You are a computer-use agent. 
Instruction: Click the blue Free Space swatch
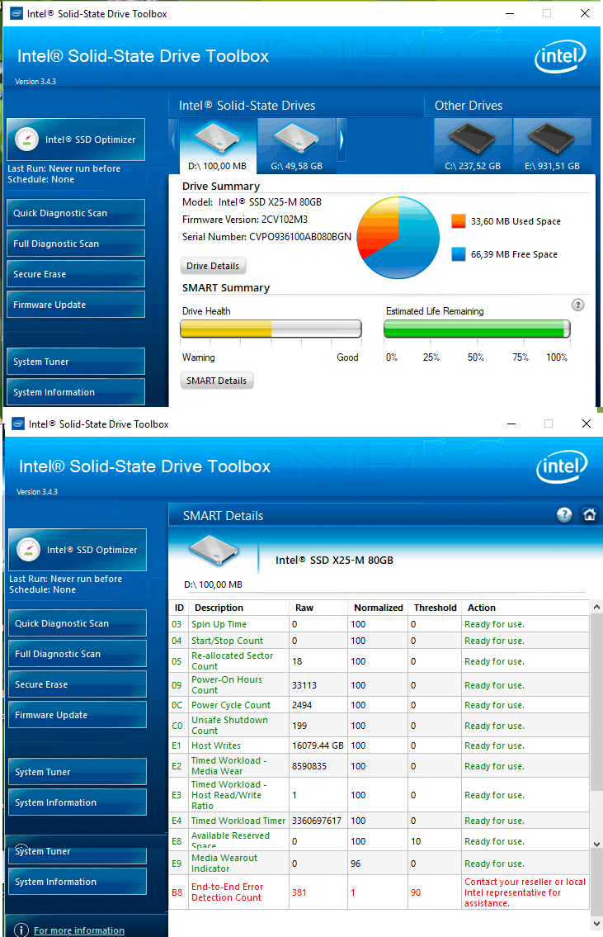coord(459,254)
